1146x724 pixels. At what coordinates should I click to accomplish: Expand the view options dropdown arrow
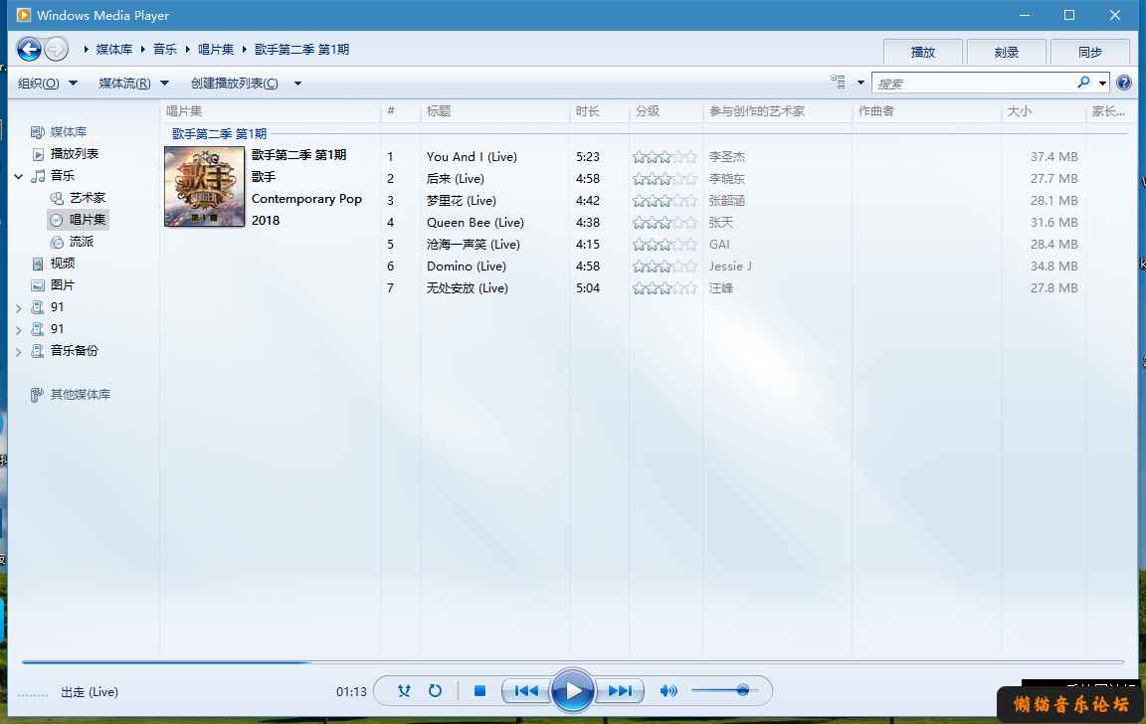click(860, 83)
